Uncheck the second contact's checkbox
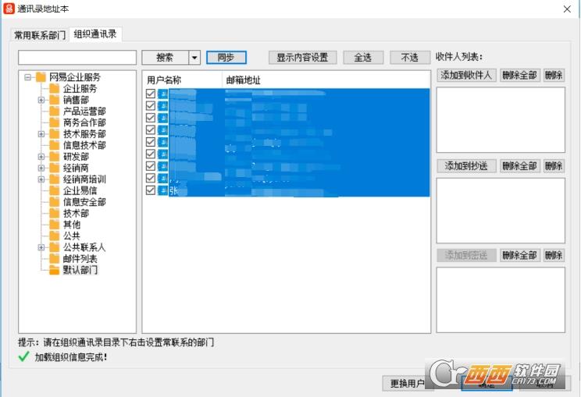 point(151,106)
